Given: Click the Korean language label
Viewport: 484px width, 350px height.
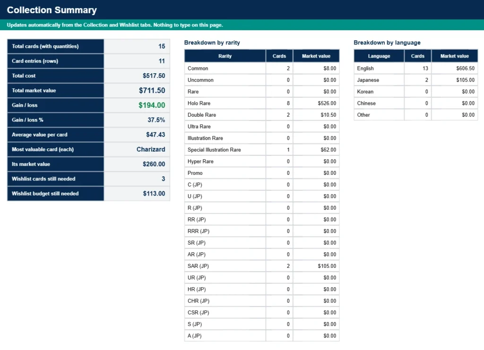Looking at the screenshot, I should tap(365, 92).
